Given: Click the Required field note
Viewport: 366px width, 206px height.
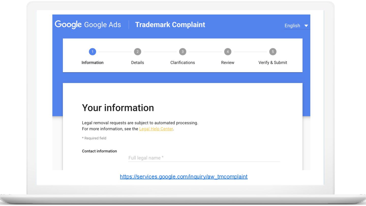Looking at the screenshot, I should [x=94, y=138].
